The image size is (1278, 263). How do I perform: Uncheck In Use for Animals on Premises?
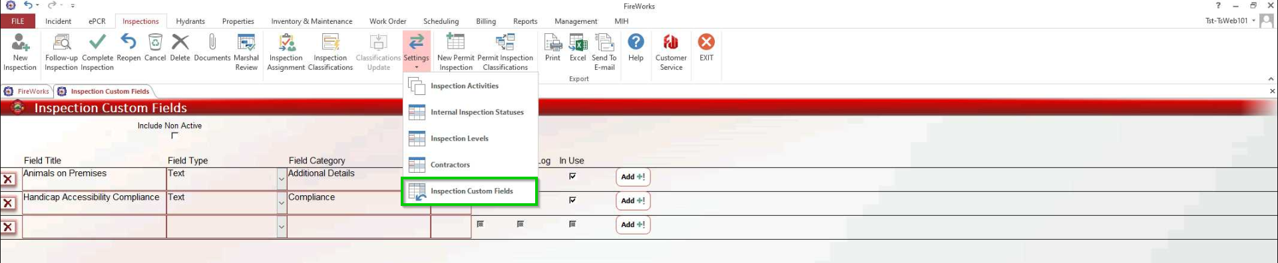coord(572,176)
